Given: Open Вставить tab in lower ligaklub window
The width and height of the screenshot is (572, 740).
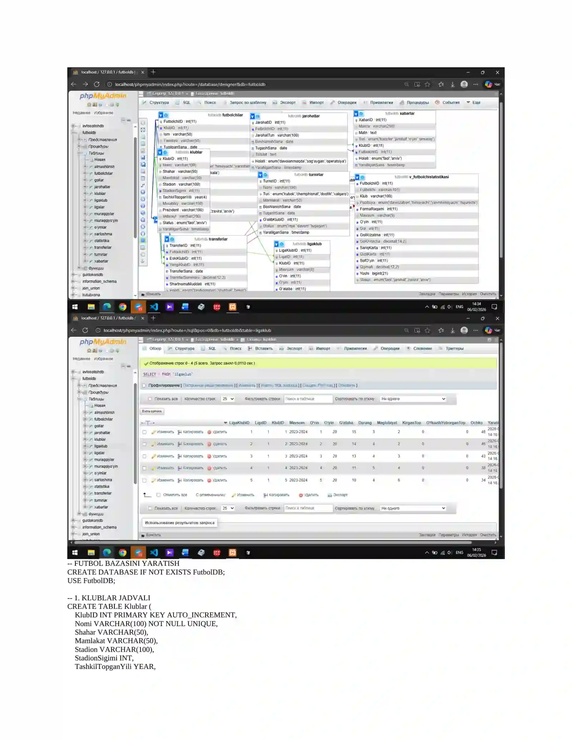Looking at the screenshot, I should point(260,349).
